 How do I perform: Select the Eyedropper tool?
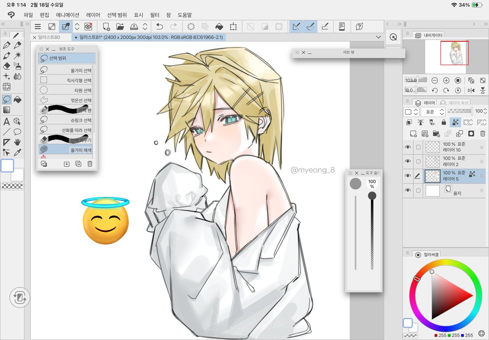[17, 152]
